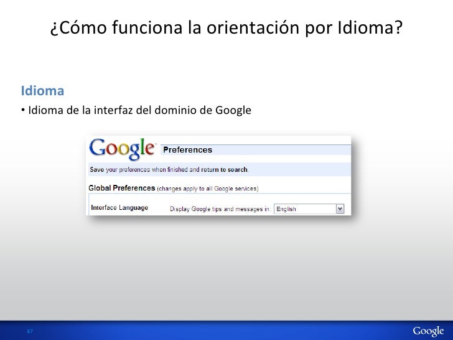The width and height of the screenshot is (453, 340).
Task: Click the bullet text Idioma de la interfaz
Action: (x=139, y=110)
